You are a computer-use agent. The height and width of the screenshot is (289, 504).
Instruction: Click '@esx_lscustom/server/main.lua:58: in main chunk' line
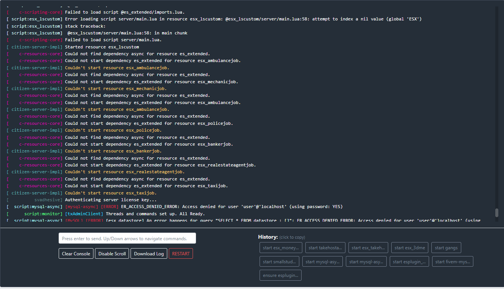[128, 33]
